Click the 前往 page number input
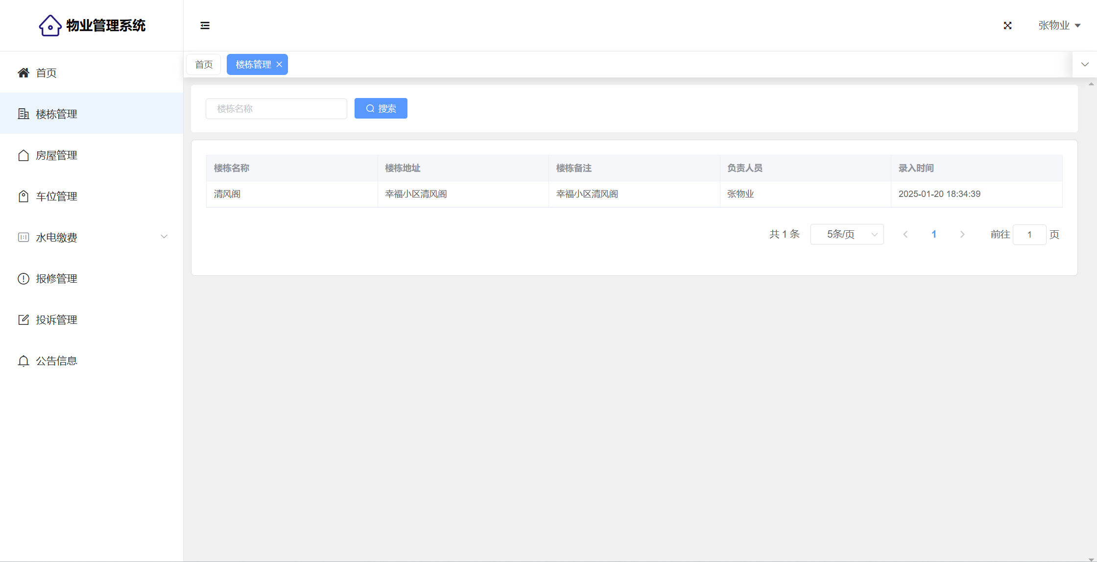The image size is (1097, 562). (x=1029, y=235)
